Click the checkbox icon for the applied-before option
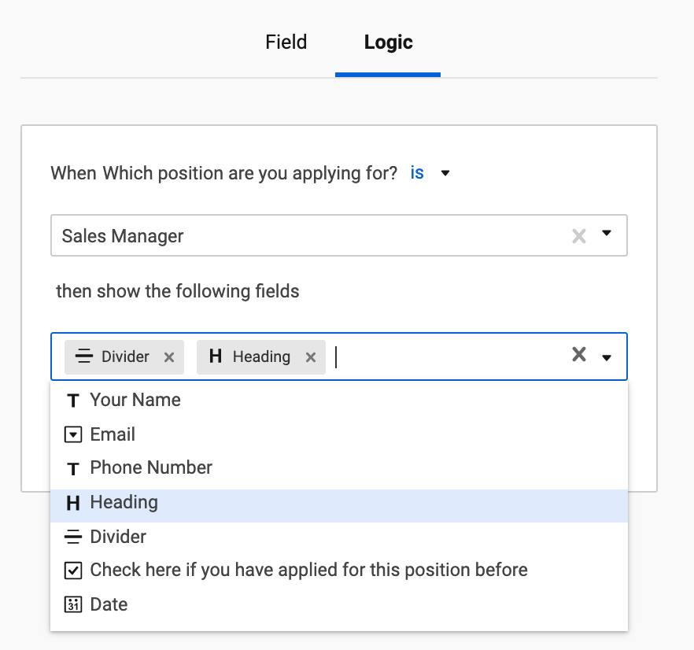This screenshot has width=694, height=650. pyautogui.click(x=73, y=570)
